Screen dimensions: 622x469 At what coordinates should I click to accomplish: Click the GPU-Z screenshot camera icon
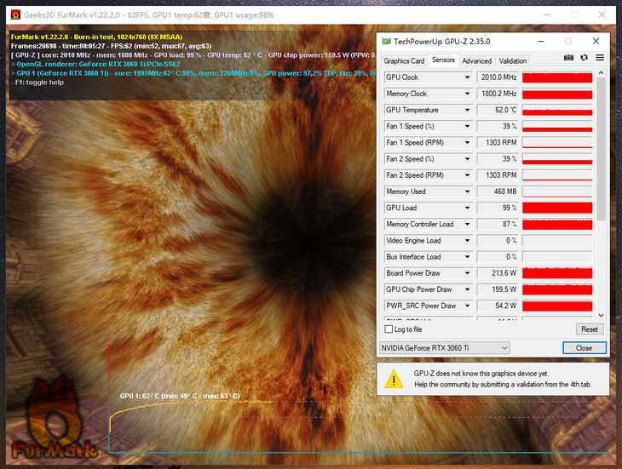pyautogui.click(x=568, y=58)
